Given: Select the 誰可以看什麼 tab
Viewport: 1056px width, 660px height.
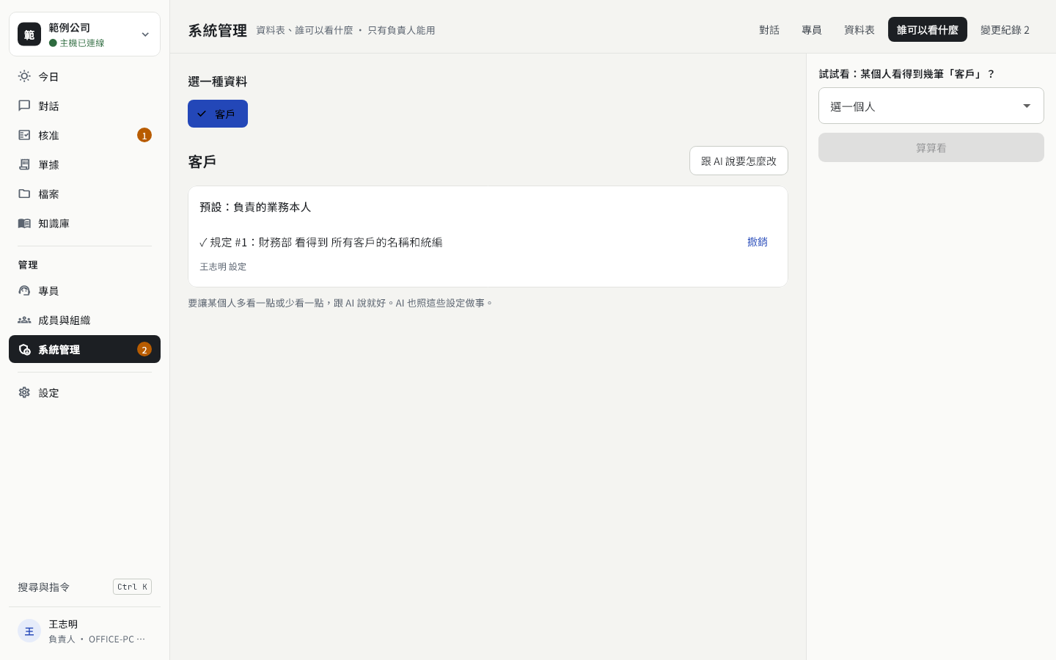Looking at the screenshot, I should (x=928, y=30).
